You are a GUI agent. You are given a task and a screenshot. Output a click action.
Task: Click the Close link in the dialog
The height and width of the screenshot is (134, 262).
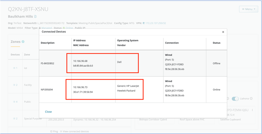[x=48, y=112]
